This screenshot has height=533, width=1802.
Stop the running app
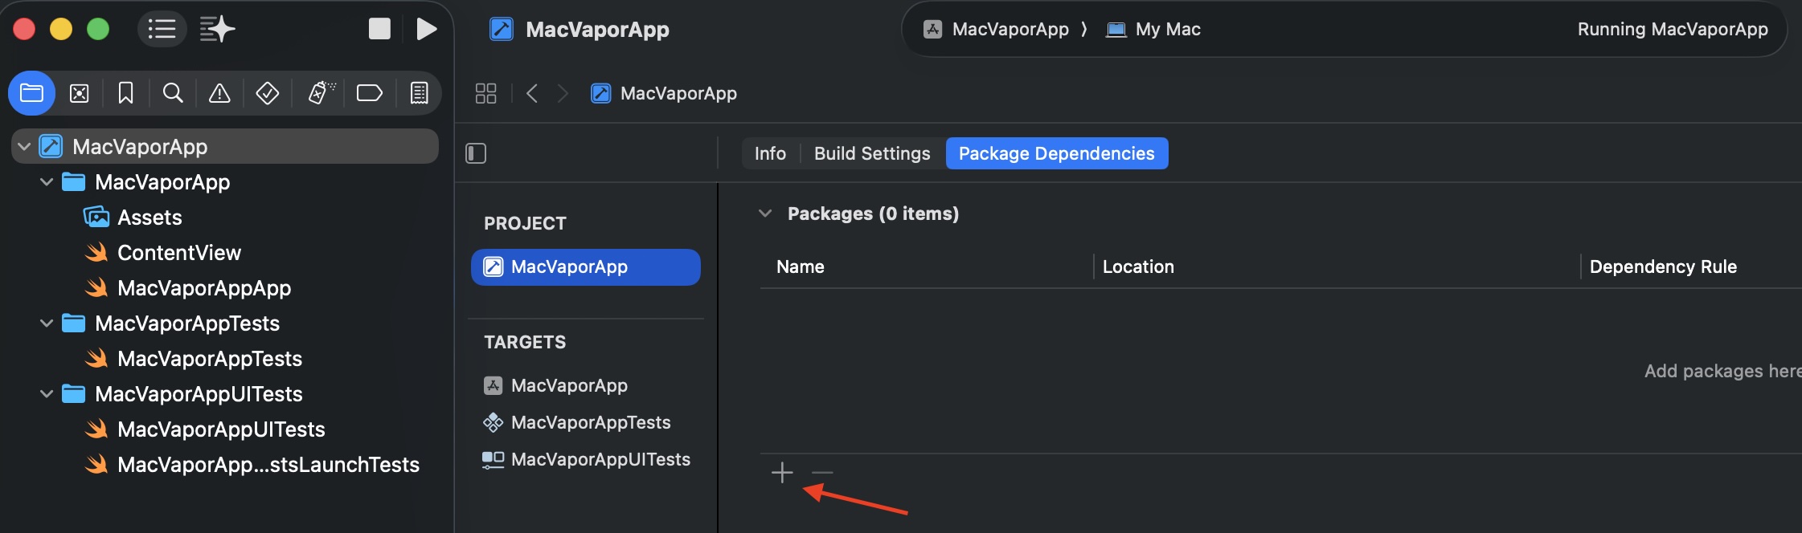click(379, 29)
